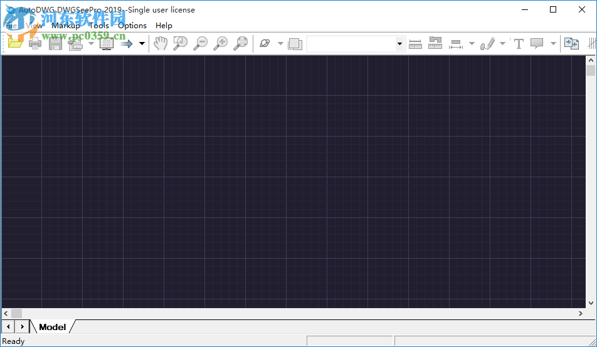Screen dimensions: 597x347
Task: Click the Open file folder icon
Action: tap(15, 43)
